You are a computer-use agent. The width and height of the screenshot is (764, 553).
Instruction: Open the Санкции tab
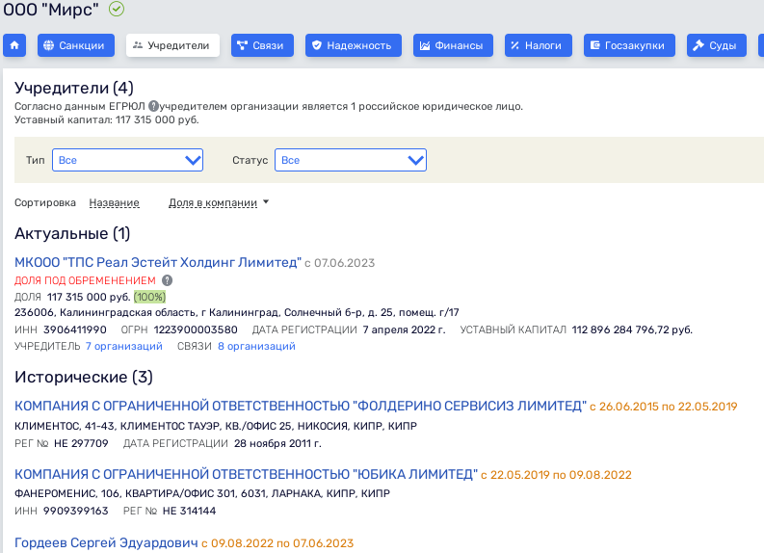(76, 45)
